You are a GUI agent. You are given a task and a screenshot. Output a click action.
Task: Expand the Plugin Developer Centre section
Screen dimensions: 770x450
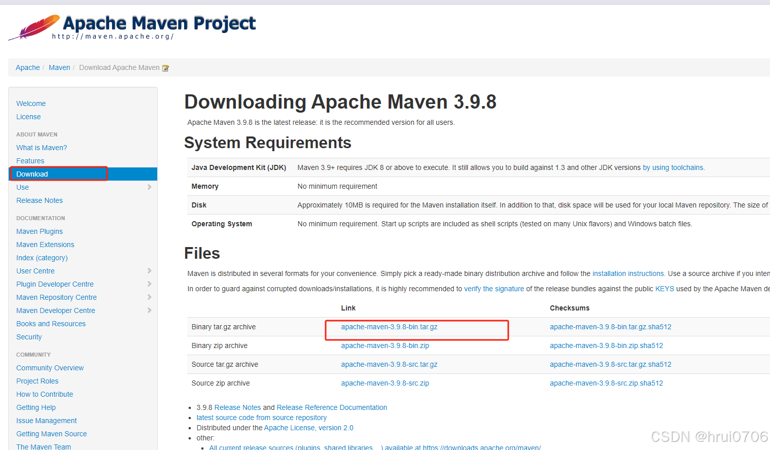(149, 284)
